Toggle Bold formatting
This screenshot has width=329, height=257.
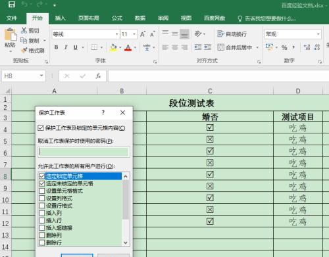(56, 47)
